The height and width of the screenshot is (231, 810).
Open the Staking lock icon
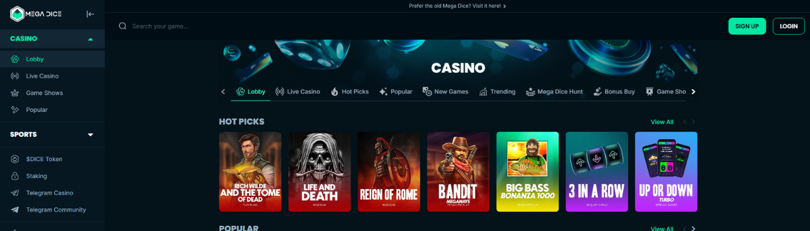15,176
